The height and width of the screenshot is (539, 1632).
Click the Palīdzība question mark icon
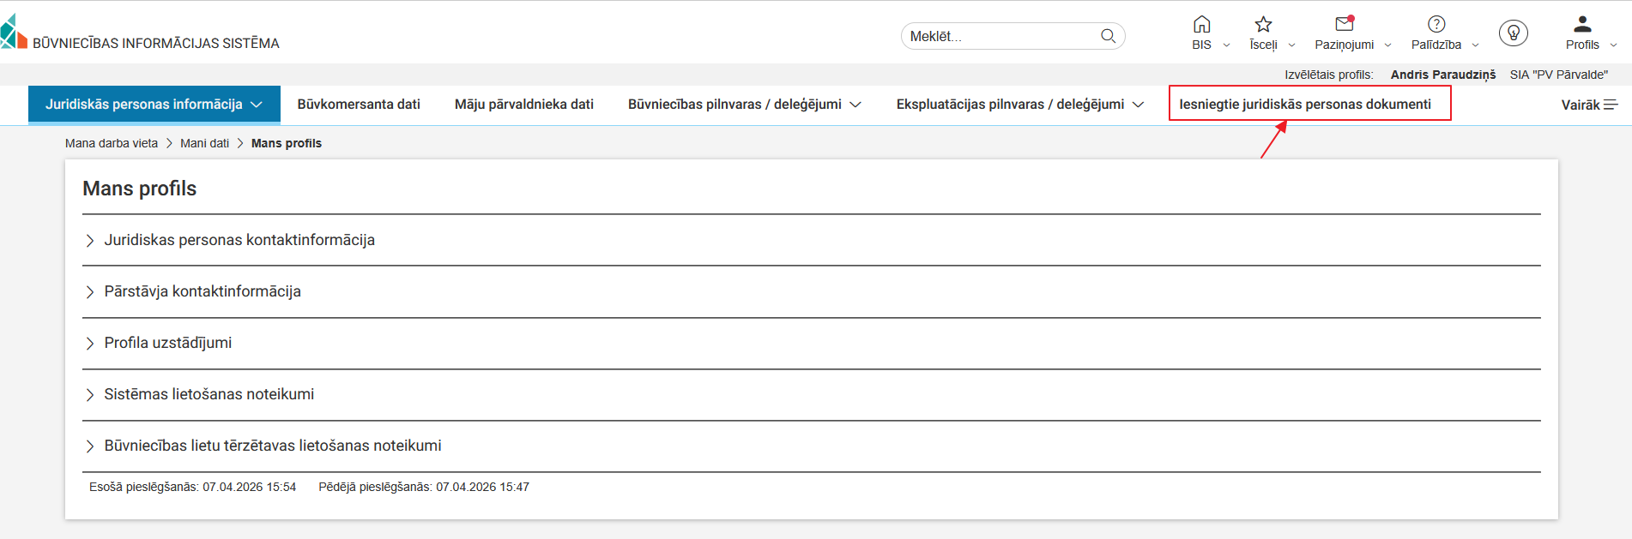click(1436, 25)
